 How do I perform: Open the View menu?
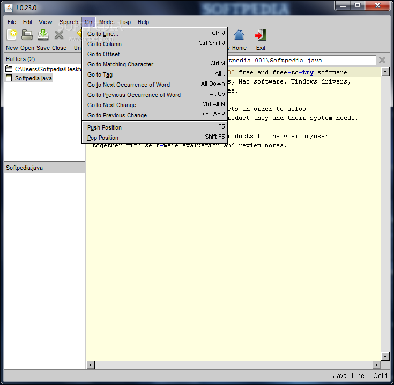pos(45,22)
